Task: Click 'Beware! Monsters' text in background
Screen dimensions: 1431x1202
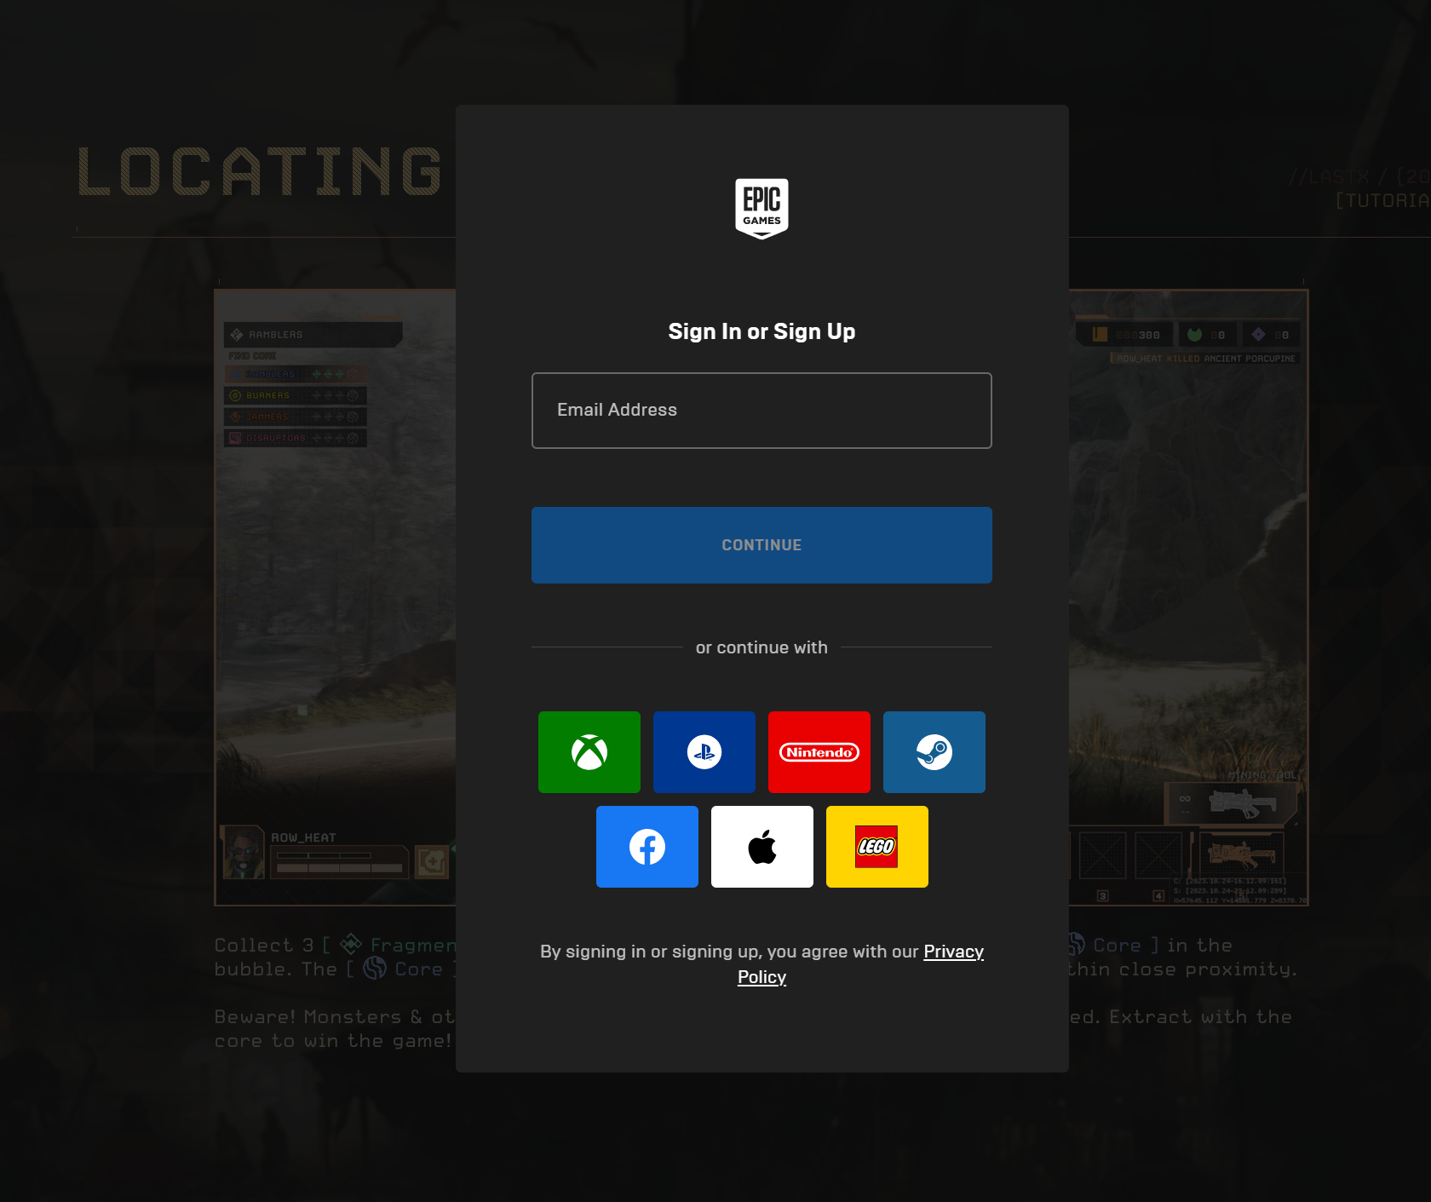Action: point(307,1017)
